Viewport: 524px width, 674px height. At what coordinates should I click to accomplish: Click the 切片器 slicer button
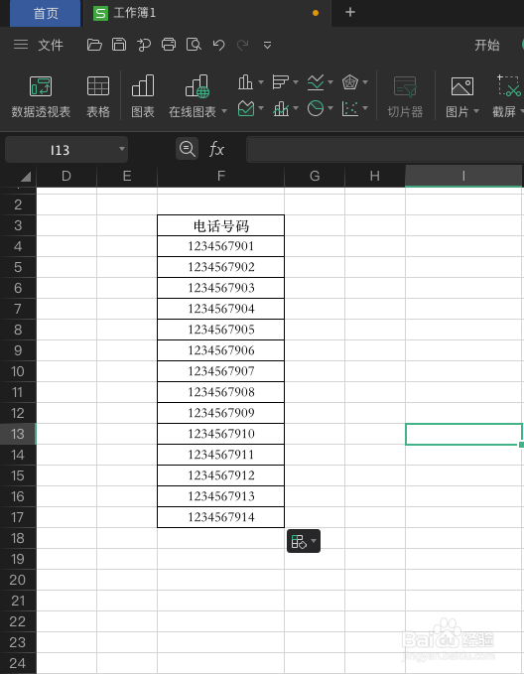click(x=405, y=97)
